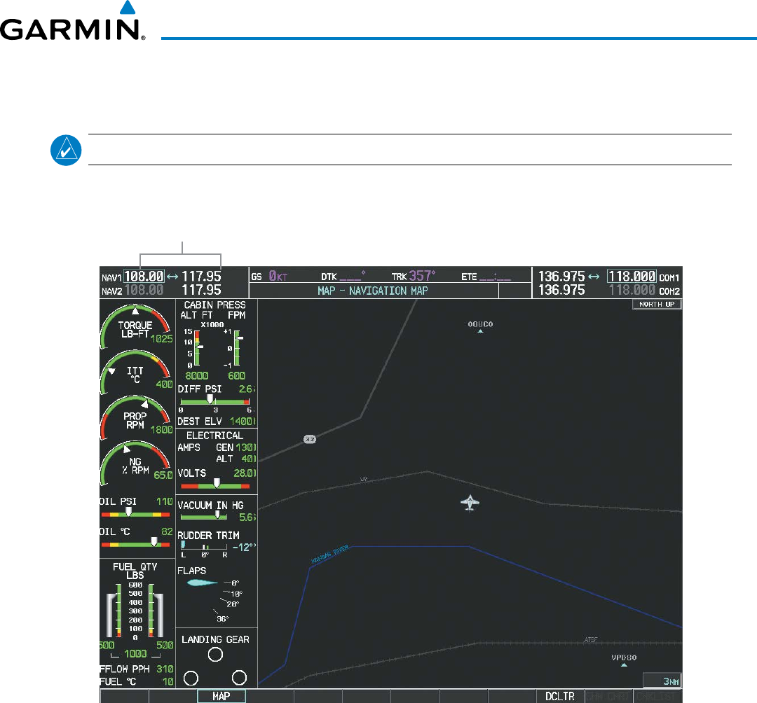Click the FLAPS position airfoil icon
The width and height of the screenshot is (757, 703).
(203, 583)
